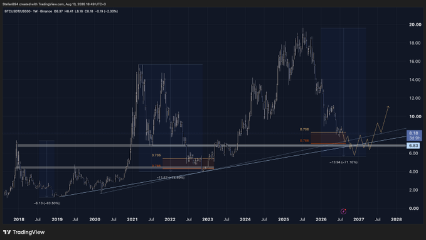Click the 2020 label on the time axis
The image size is (426, 240).
(x=95, y=219)
